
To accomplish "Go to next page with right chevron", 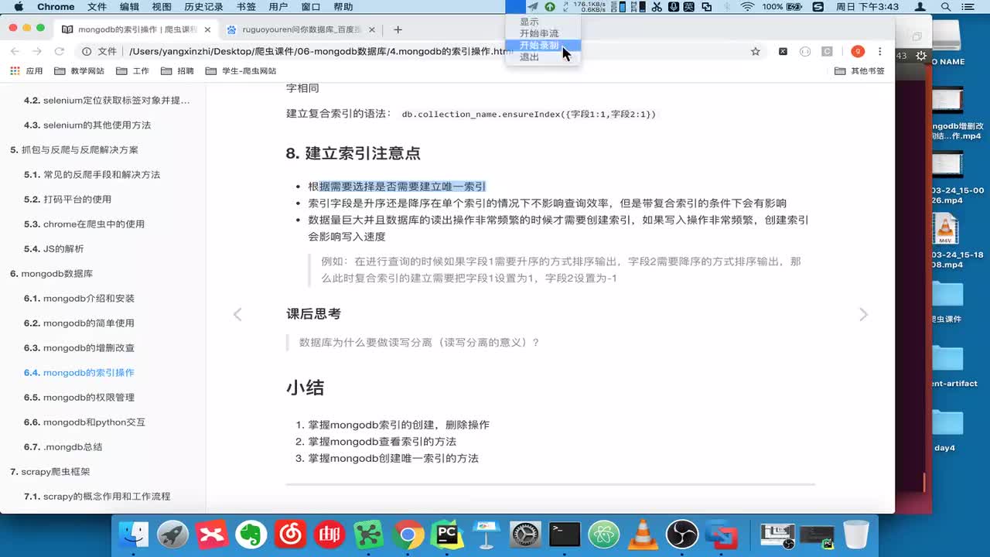I will [x=863, y=314].
